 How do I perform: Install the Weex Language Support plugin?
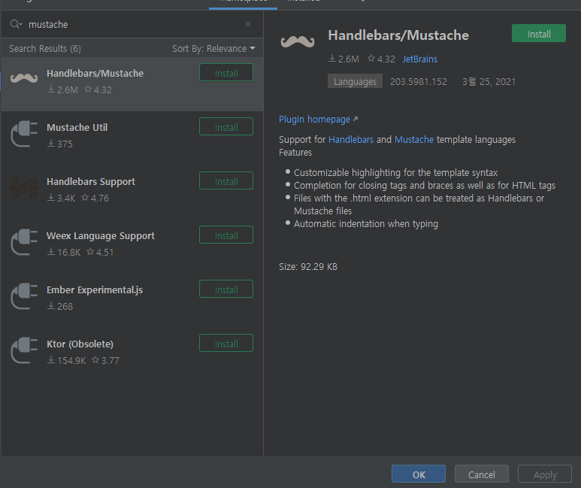[x=226, y=235]
